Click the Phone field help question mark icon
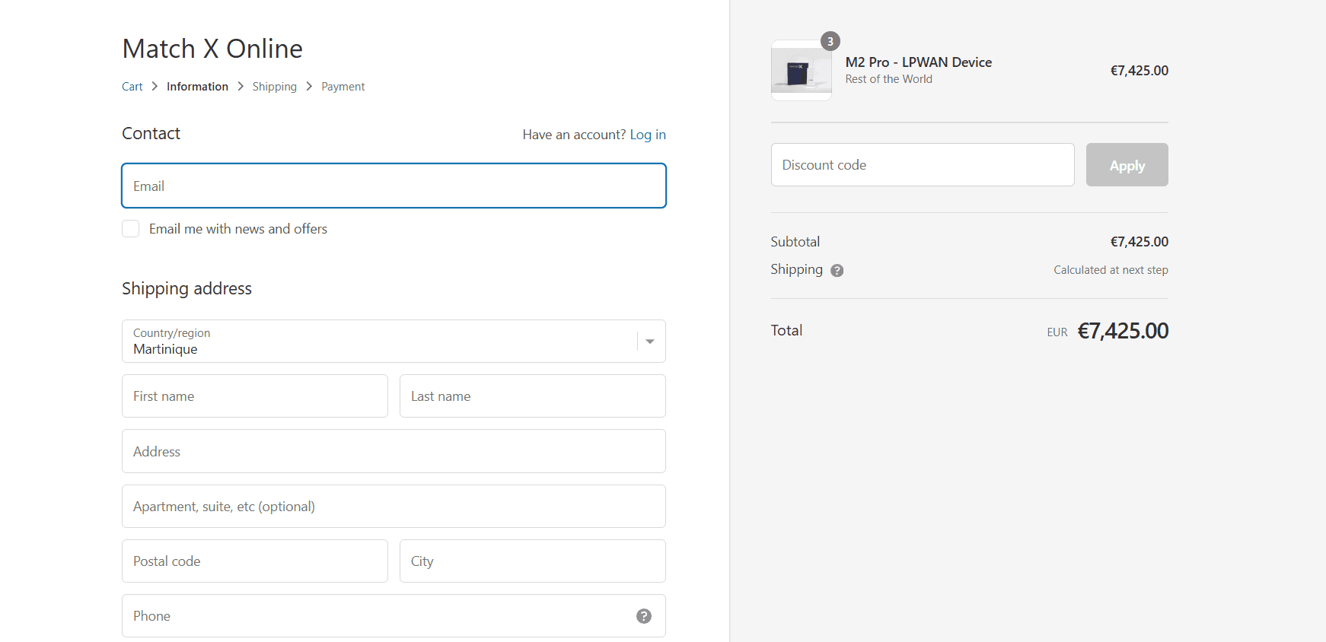The image size is (1326, 642). 644,616
